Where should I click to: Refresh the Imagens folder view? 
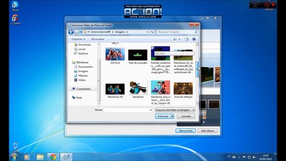click(152, 32)
